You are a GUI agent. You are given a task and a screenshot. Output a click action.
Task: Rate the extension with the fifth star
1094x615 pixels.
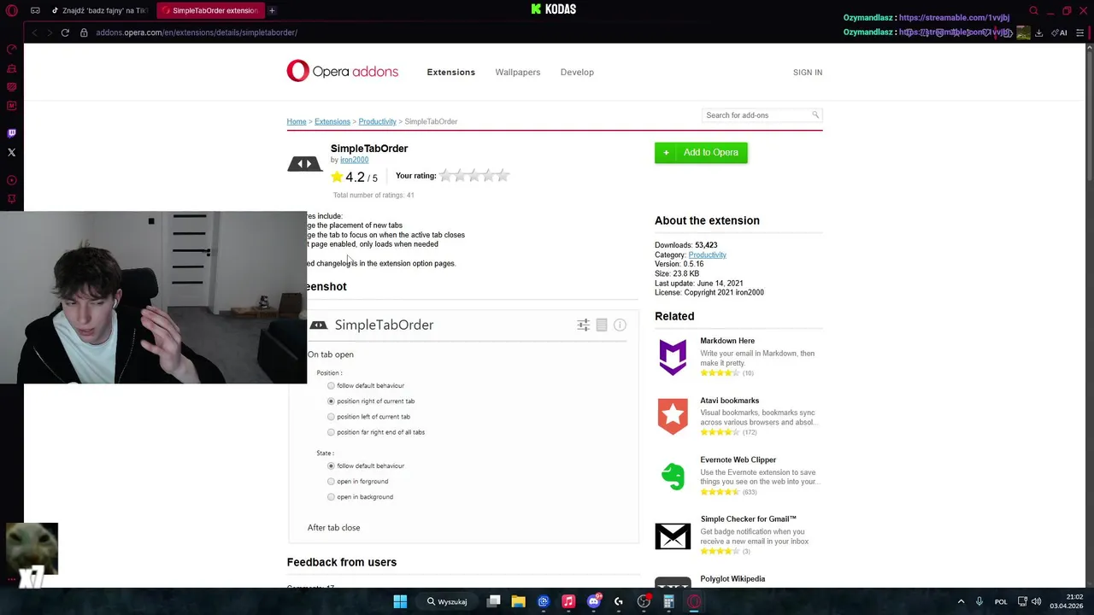coord(503,175)
